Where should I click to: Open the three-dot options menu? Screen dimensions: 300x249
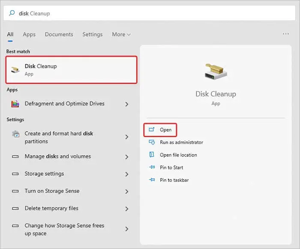tap(286, 34)
